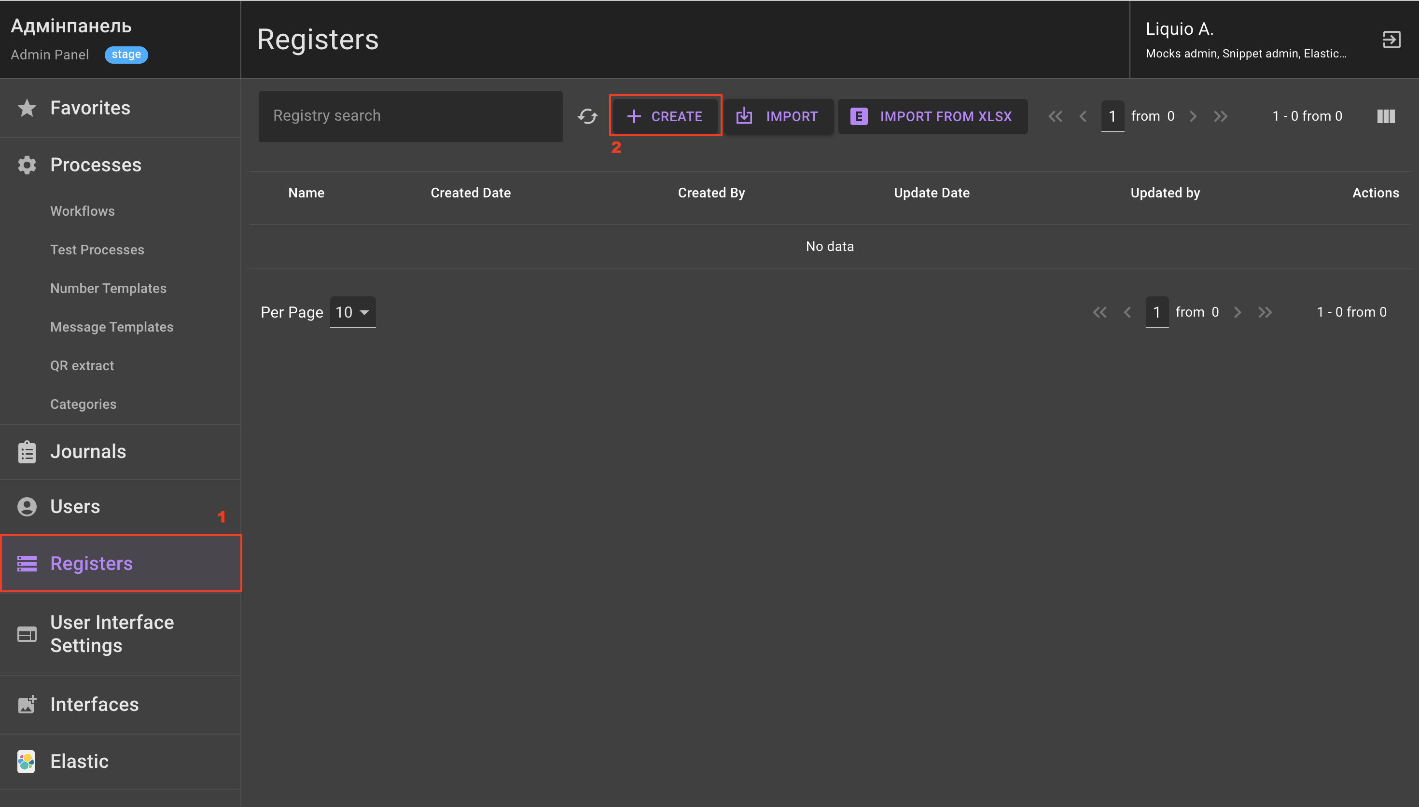The width and height of the screenshot is (1419, 807).
Task: Open Workflows in the sidebar
Action: (x=83, y=211)
